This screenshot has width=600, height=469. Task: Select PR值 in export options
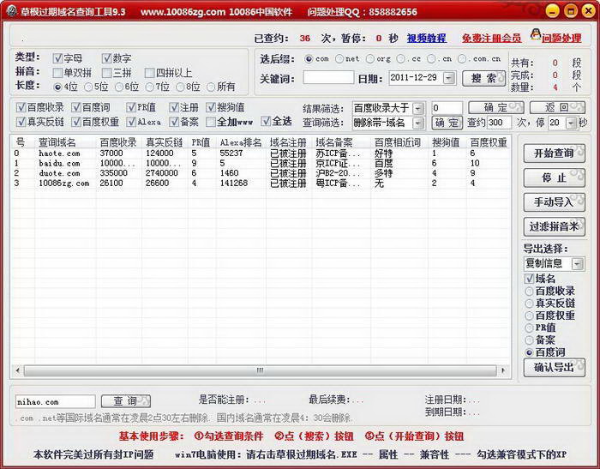coord(529,328)
